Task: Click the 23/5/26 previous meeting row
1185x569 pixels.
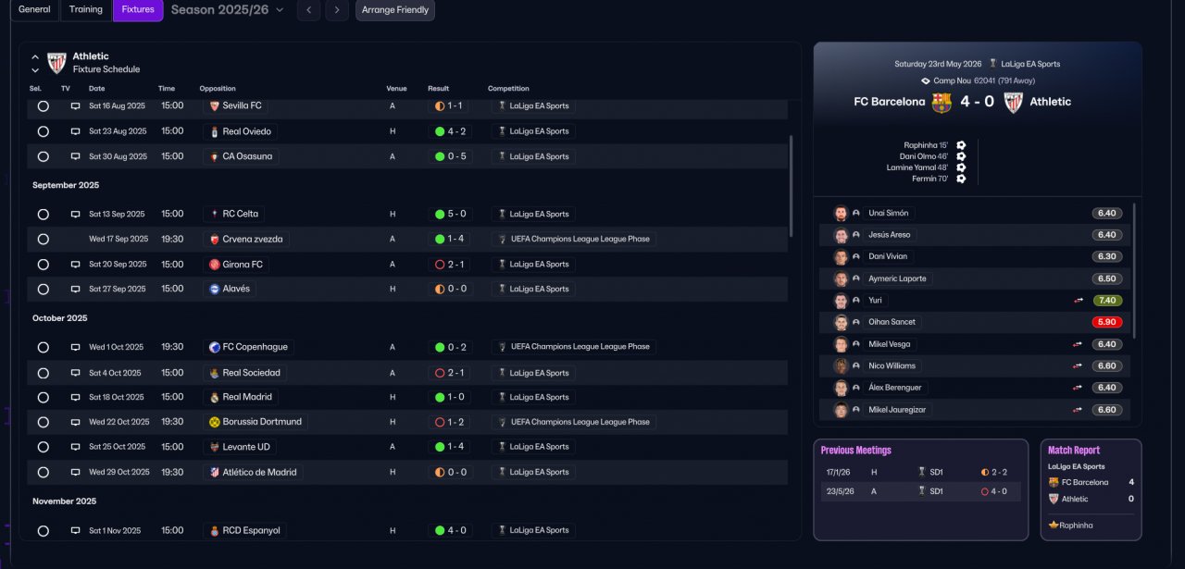Action: point(920,491)
